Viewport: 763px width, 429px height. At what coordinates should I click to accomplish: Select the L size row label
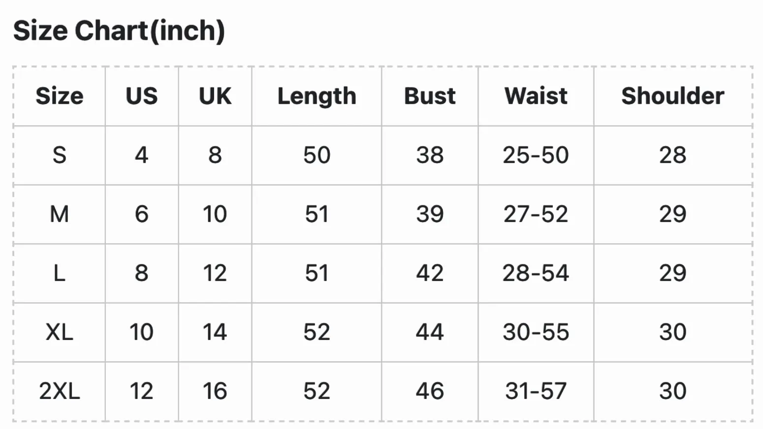click(60, 273)
